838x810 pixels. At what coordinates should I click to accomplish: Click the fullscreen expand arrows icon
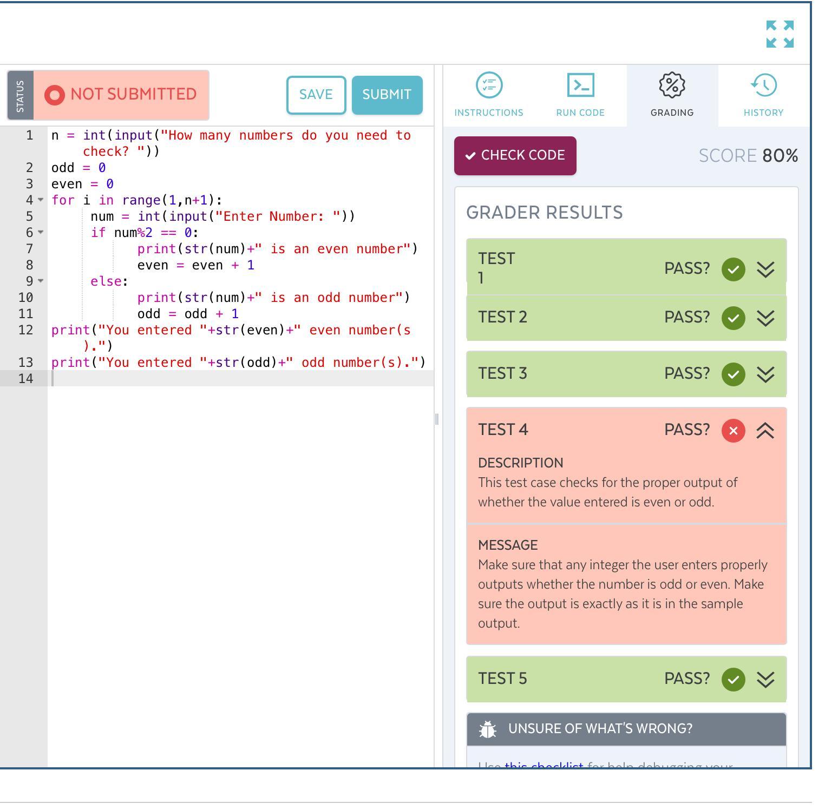point(780,34)
